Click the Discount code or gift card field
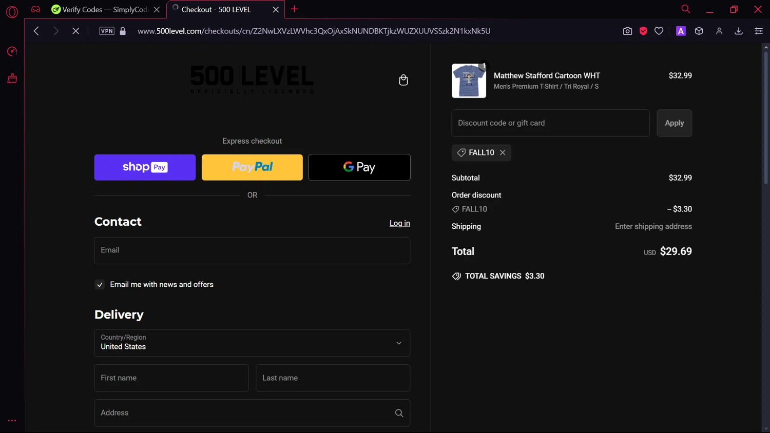 coord(550,123)
